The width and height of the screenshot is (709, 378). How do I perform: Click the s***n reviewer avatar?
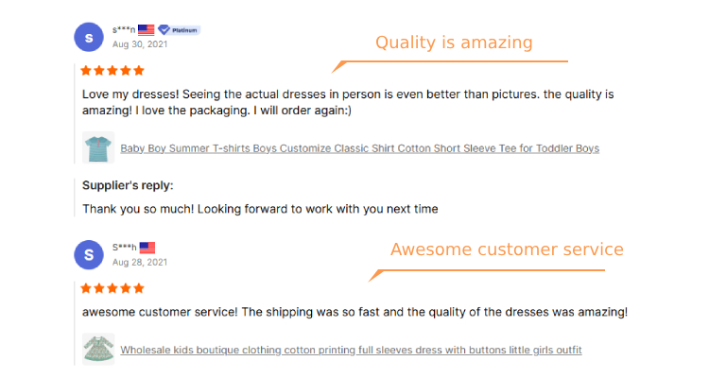[x=89, y=37]
